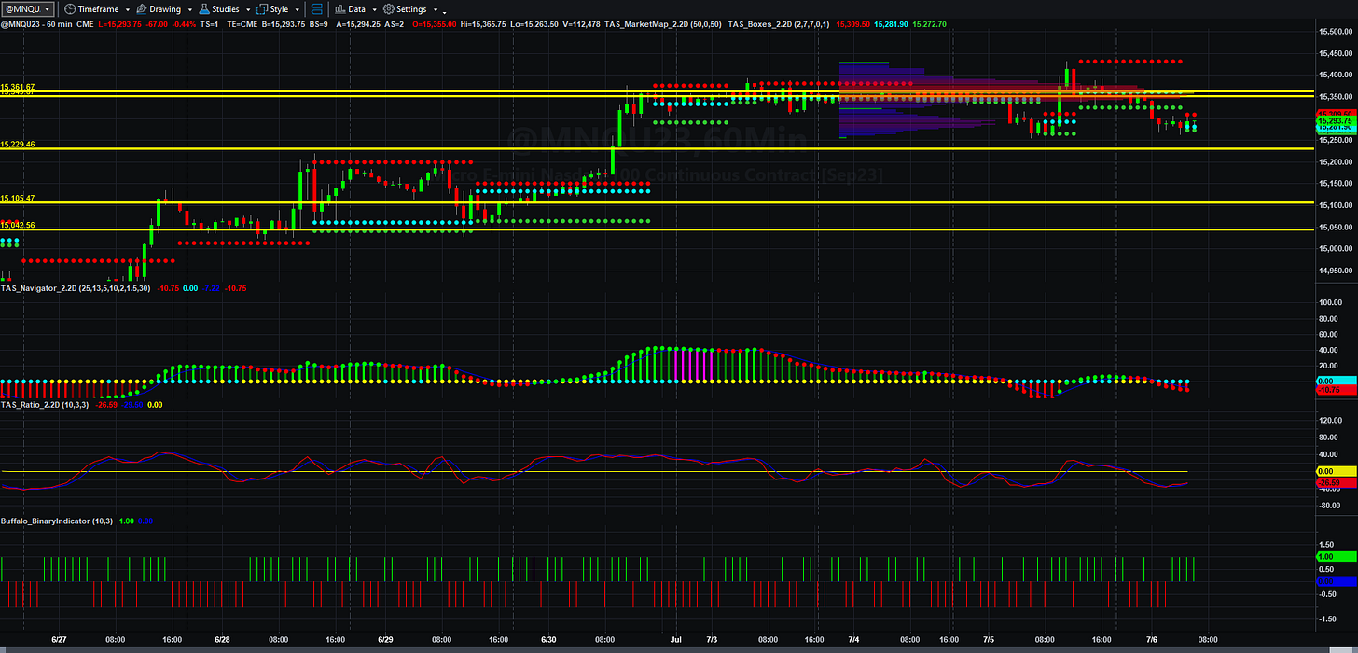Screen dimensions: 1358x653
Task: Open the Studies menu
Action: [226, 9]
